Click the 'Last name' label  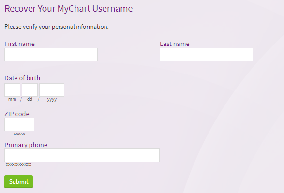[175, 44]
